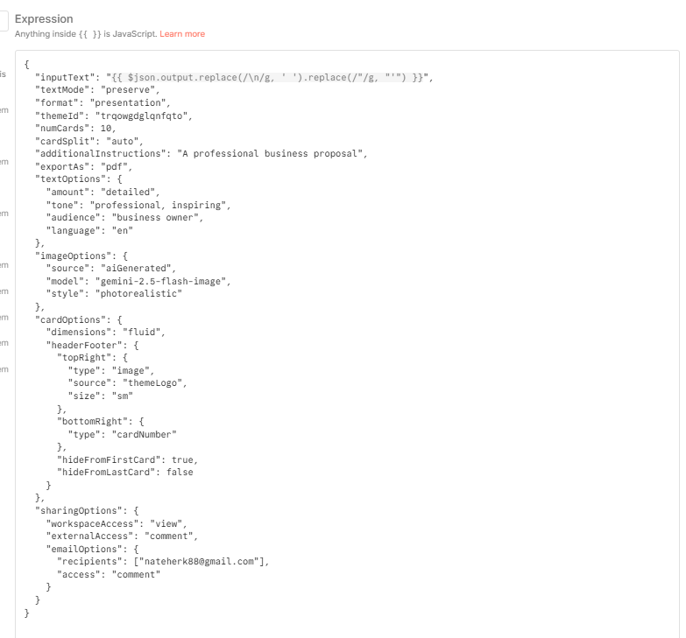
Task: Click the amount value "detailed"
Action: (128, 193)
